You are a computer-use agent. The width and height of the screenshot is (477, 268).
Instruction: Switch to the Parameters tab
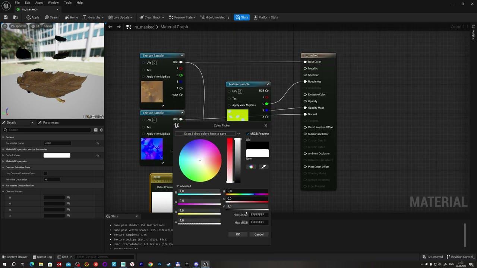point(51,122)
